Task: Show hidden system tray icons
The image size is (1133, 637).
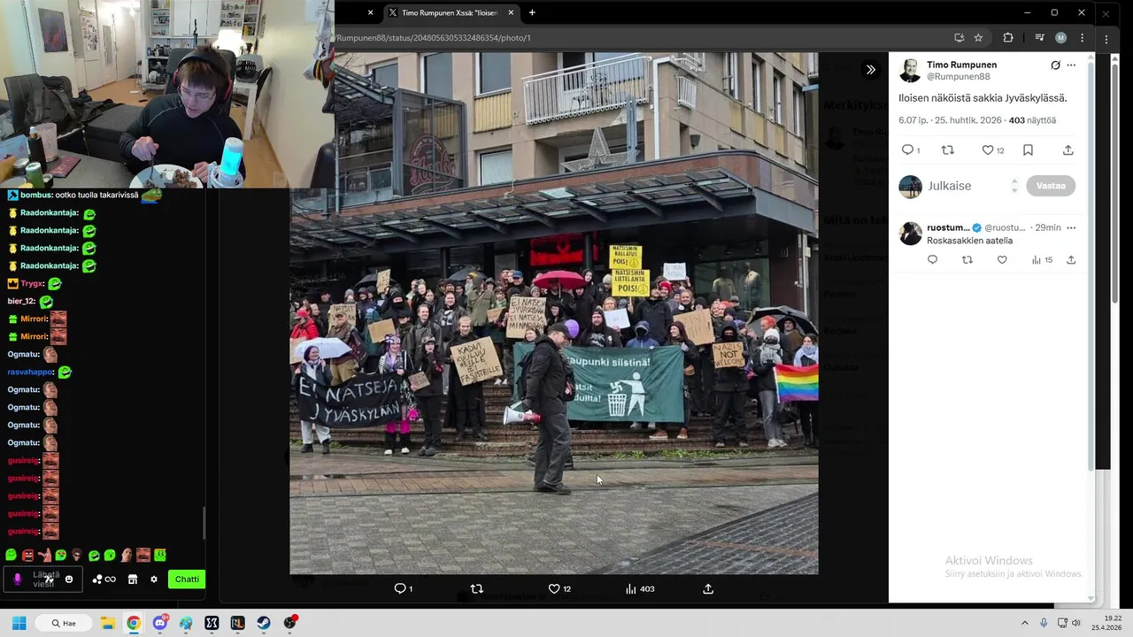Action: [x=1025, y=623]
